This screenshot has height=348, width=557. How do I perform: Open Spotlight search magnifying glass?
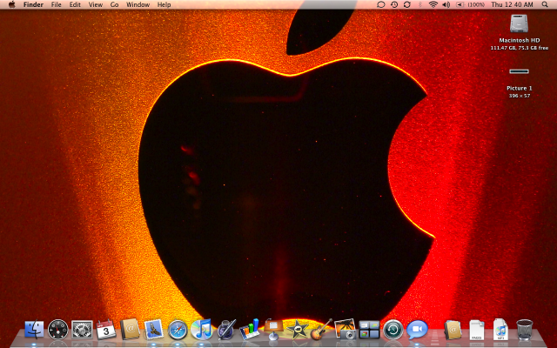tap(545, 4)
